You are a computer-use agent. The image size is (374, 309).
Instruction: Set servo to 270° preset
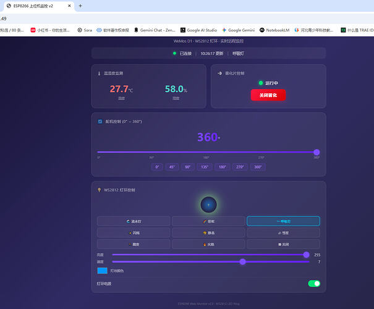pos(240,167)
